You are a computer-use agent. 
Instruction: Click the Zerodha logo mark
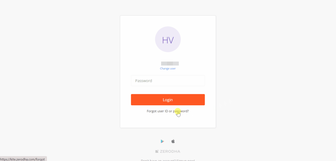tap(157, 151)
